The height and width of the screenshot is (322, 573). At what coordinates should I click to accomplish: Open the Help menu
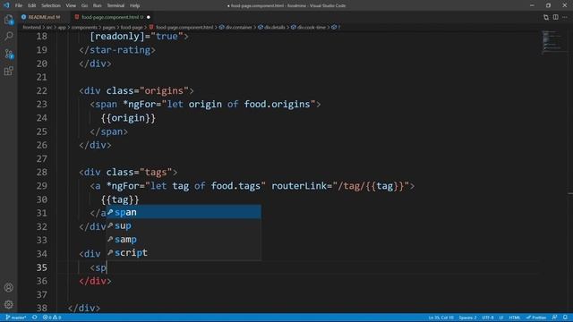point(134,5)
